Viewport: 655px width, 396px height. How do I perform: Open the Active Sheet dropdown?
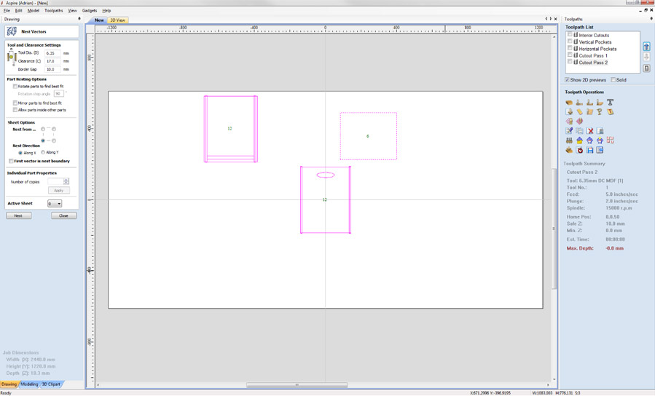pyautogui.click(x=55, y=204)
